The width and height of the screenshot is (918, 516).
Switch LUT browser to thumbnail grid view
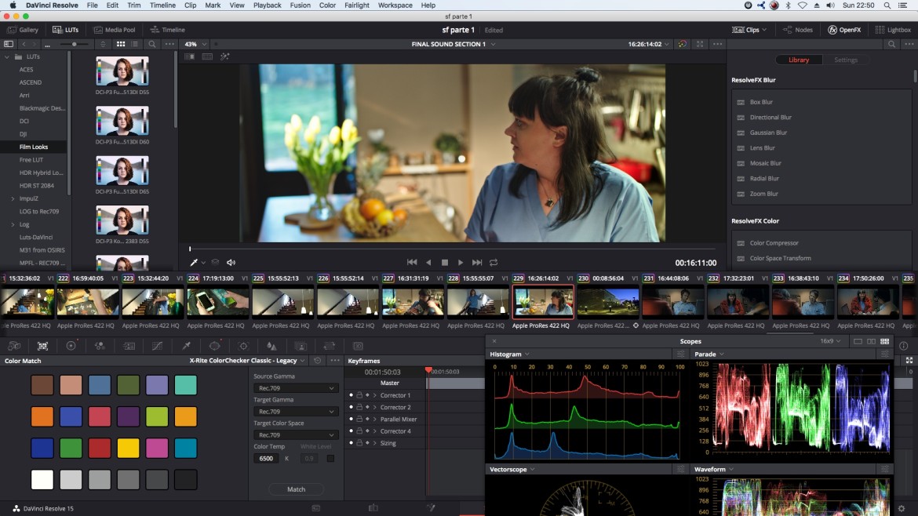pyautogui.click(x=121, y=44)
